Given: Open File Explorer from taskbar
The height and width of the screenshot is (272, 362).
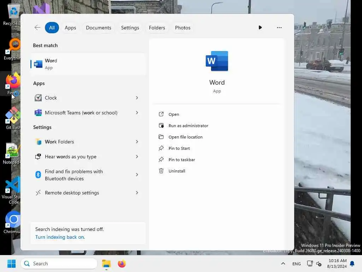Looking at the screenshot, I should coord(106,263).
